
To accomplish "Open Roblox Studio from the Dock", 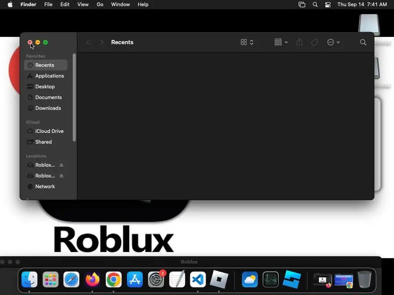I will (x=292, y=280).
